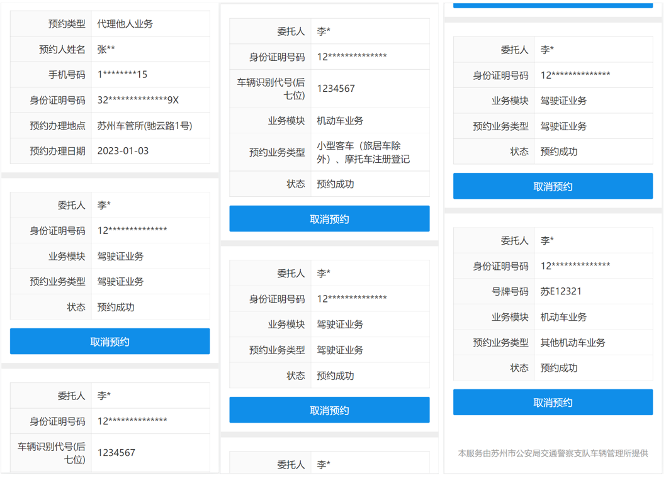Click the location 苏州车管所(驰云路1号)

point(145,125)
